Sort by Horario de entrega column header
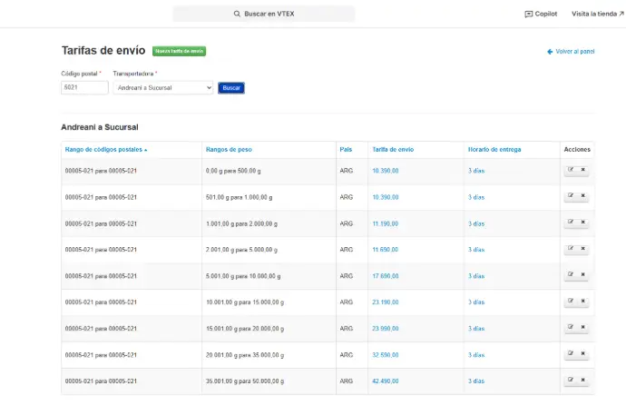This screenshot has height=406, width=626. click(x=494, y=149)
